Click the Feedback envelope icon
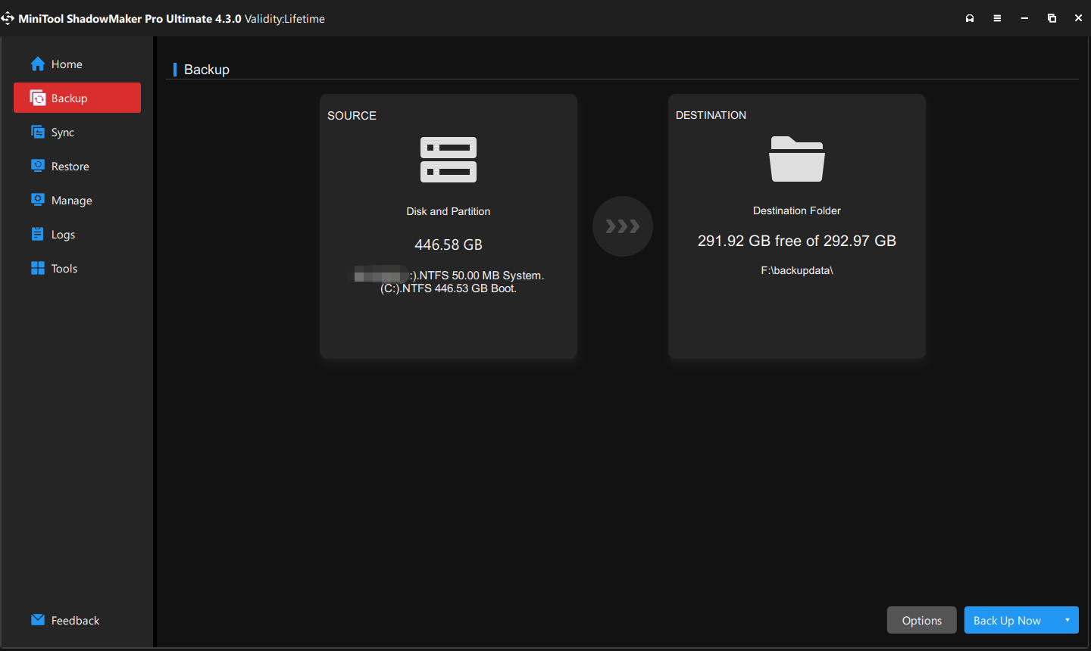The width and height of the screenshot is (1091, 651). pyautogui.click(x=38, y=620)
